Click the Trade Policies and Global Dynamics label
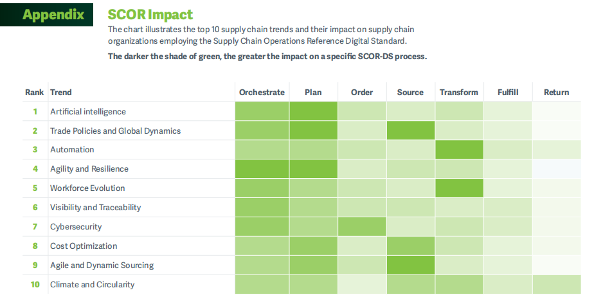 click(x=115, y=130)
